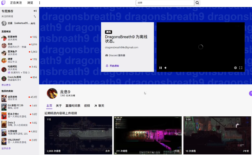Click the 1,166 位关注者 text

(67, 95)
